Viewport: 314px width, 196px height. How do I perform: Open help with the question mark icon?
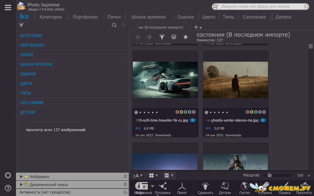click(8, 188)
